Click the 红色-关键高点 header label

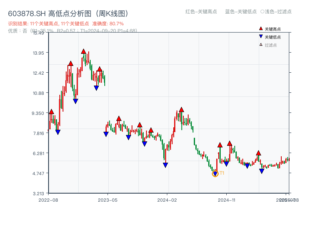[201, 12]
